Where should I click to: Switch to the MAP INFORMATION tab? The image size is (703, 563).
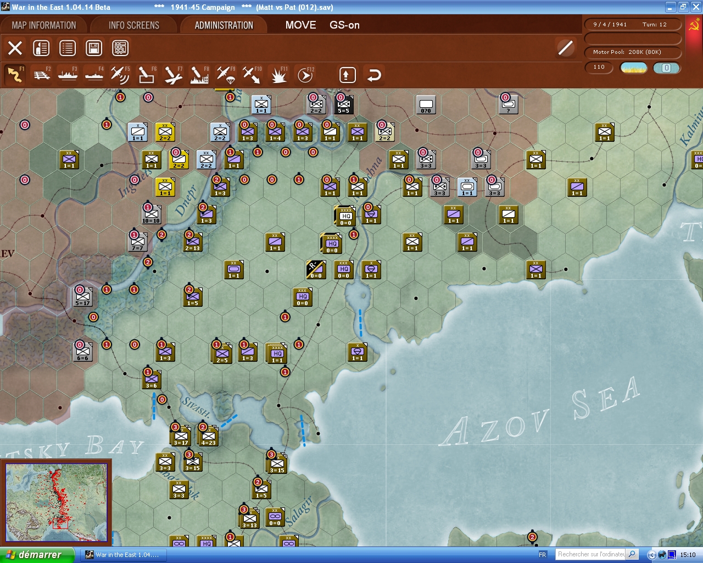point(44,25)
